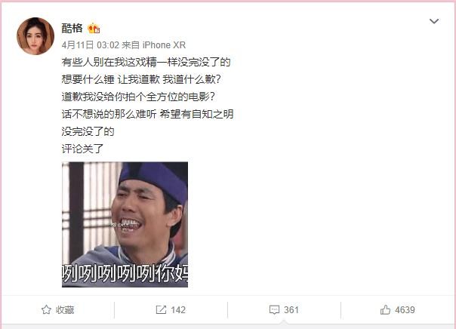The height and width of the screenshot is (329, 456).
Task: Click the comment bubble icon
Action: pyautogui.click(x=274, y=310)
